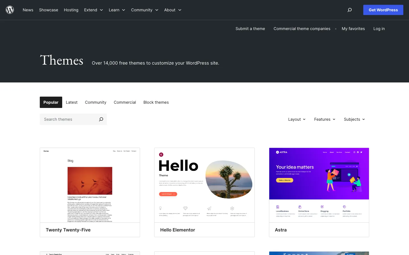Viewport: 409px width, 255px height.
Task: Click the Astra theme title
Action: [x=281, y=230]
